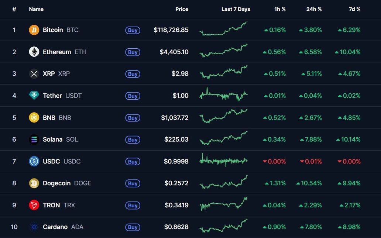Select the USDC logo icon
Image resolution: width=381 pixels, height=238 pixels.
point(34,161)
